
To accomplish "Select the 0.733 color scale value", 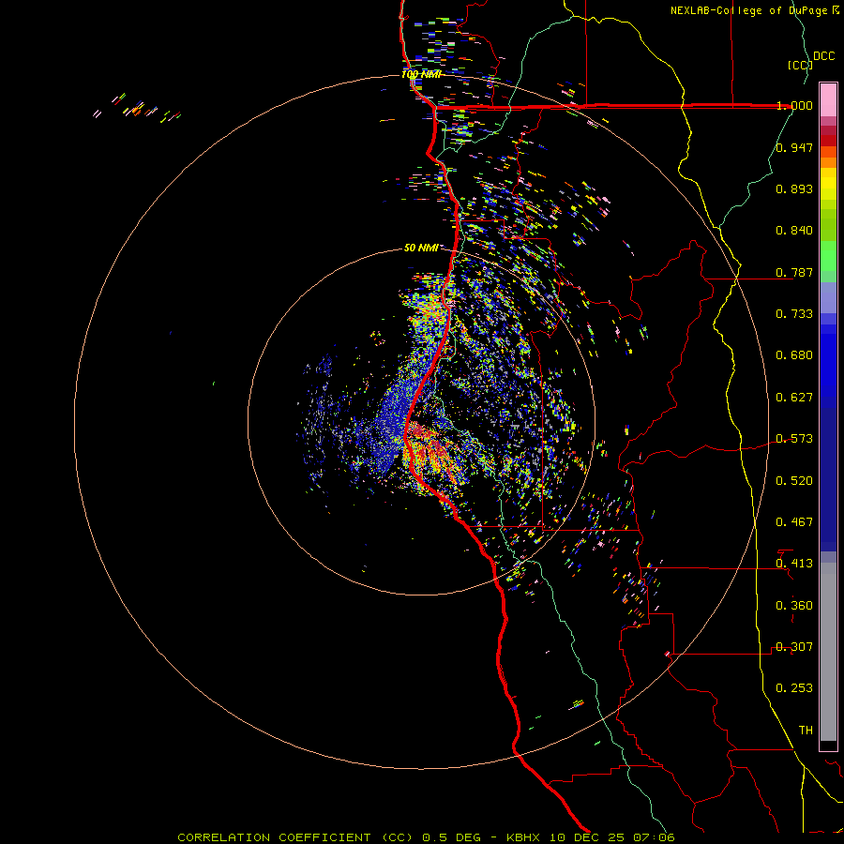I will click(x=794, y=314).
